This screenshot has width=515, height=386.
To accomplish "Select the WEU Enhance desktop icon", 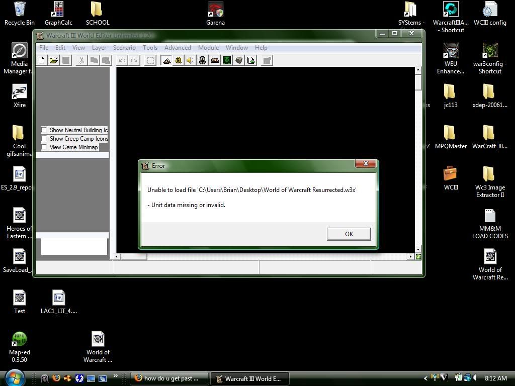I will [x=451, y=59].
